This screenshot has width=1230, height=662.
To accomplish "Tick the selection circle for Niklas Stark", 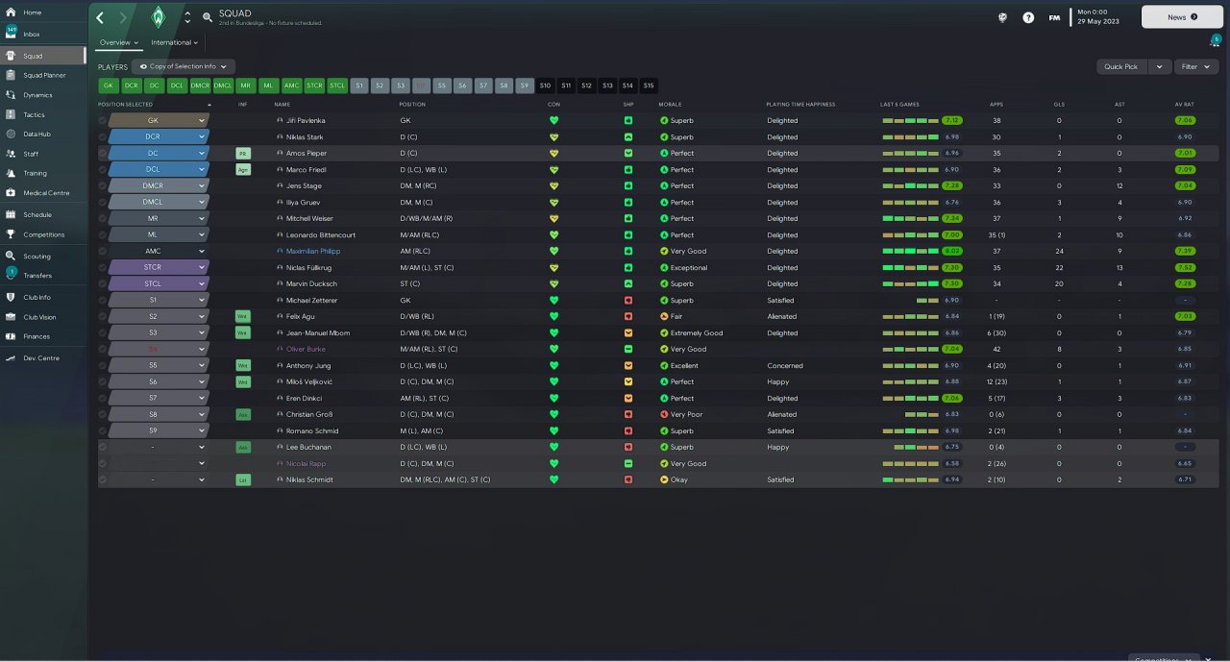I will click(103, 137).
